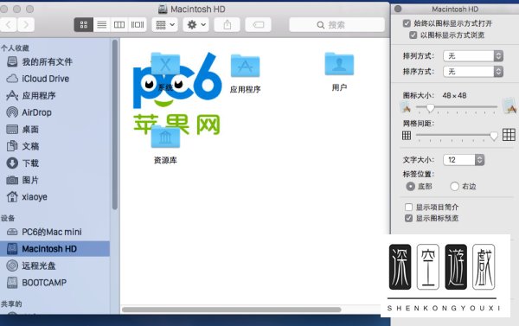
Task: Enable 显示项目简介 checkbox
Action: pos(408,208)
